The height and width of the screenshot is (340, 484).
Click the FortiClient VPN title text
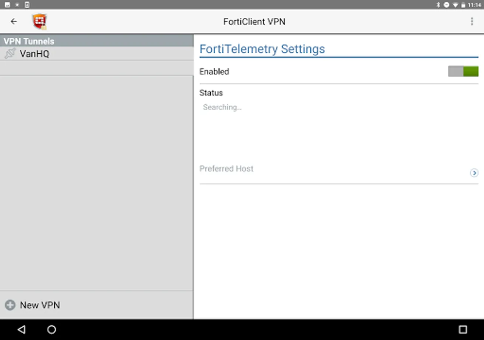[x=254, y=22]
